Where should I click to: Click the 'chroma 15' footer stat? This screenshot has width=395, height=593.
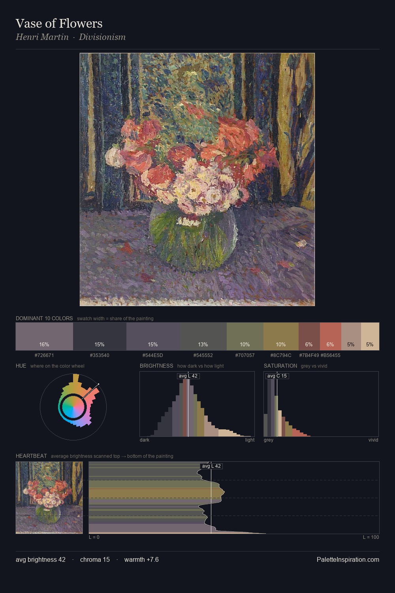[95, 560]
